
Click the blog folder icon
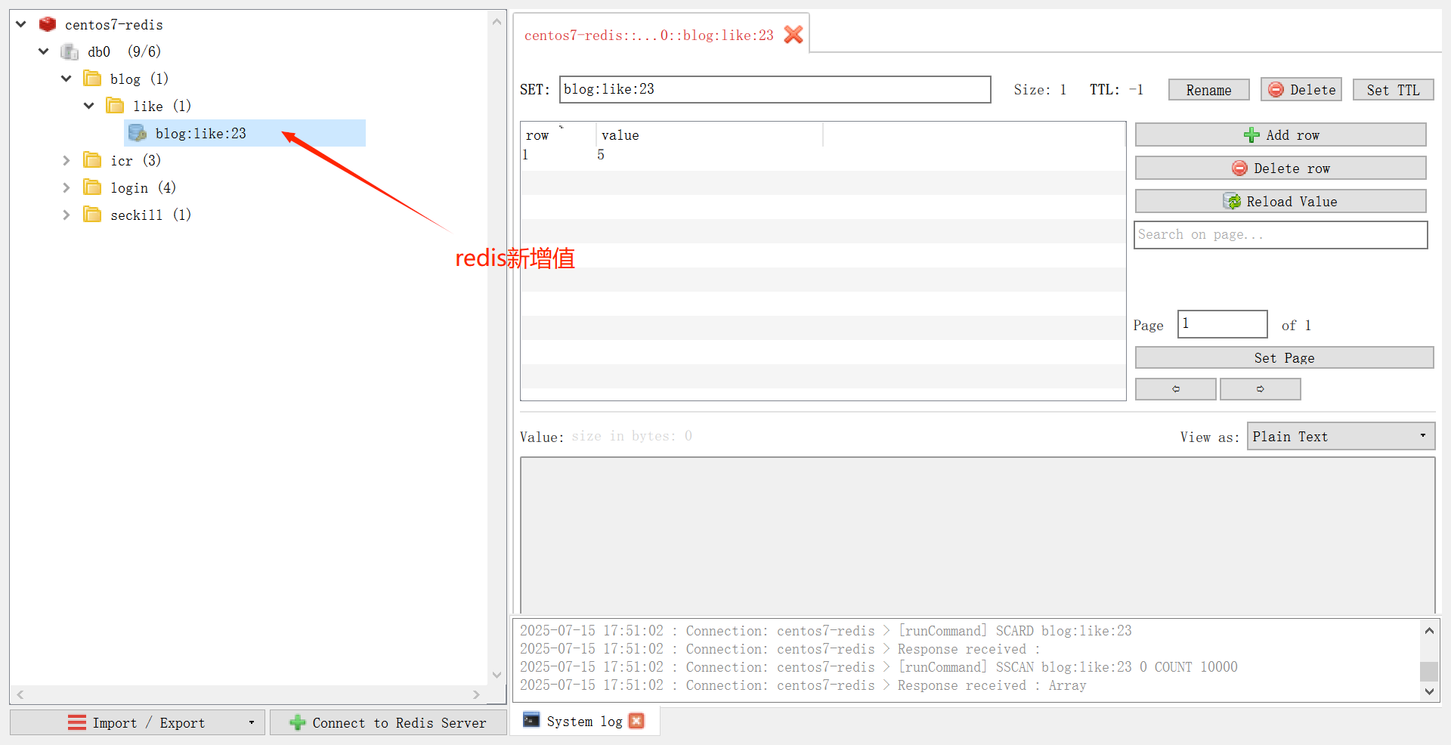tap(92, 79)
